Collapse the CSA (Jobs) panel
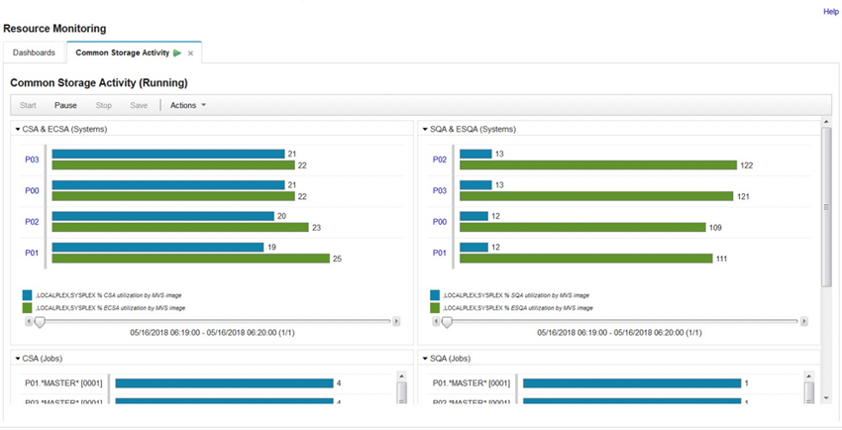The image size is (842, 430). (x=18, y=359)
